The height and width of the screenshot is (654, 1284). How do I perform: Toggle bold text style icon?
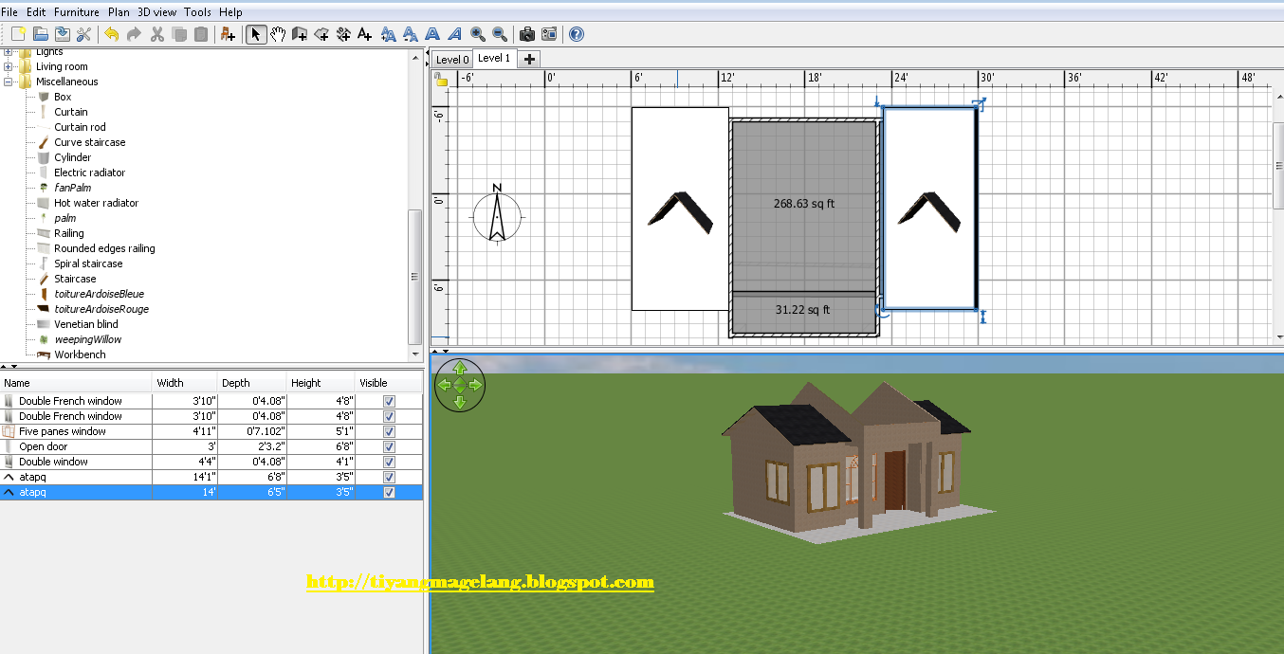coord(432,34)
